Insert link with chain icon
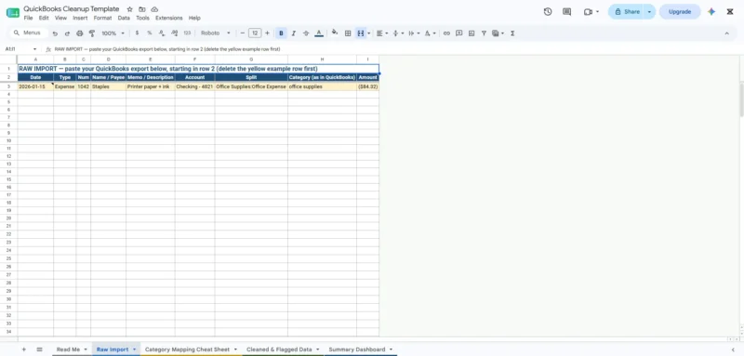This screenshot has width=744, height=356. 446,33
